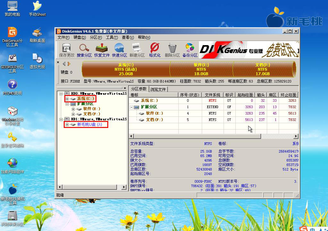
Task: Open the PECMD说明 help icon
Action: pyautogui.click(x=12, y=87)
